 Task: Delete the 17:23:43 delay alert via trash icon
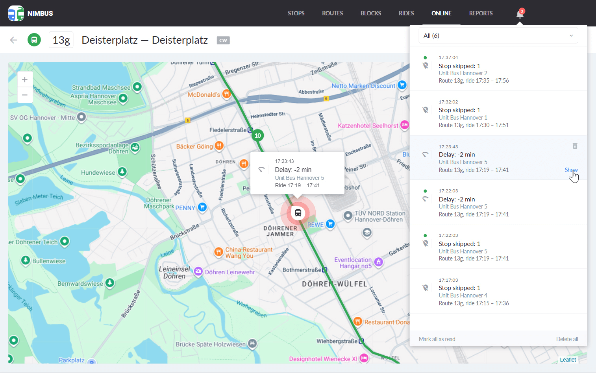(575, 146)
